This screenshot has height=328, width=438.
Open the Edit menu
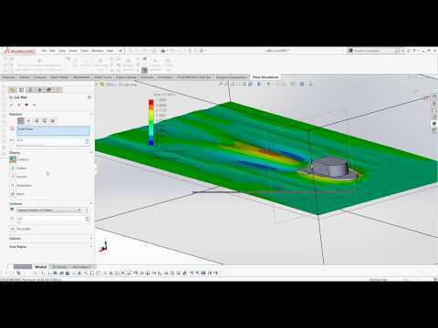point(52,51)
